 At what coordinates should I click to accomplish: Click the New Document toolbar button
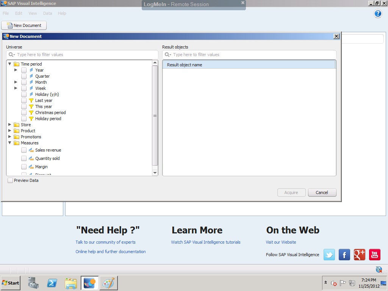point(24,25)
